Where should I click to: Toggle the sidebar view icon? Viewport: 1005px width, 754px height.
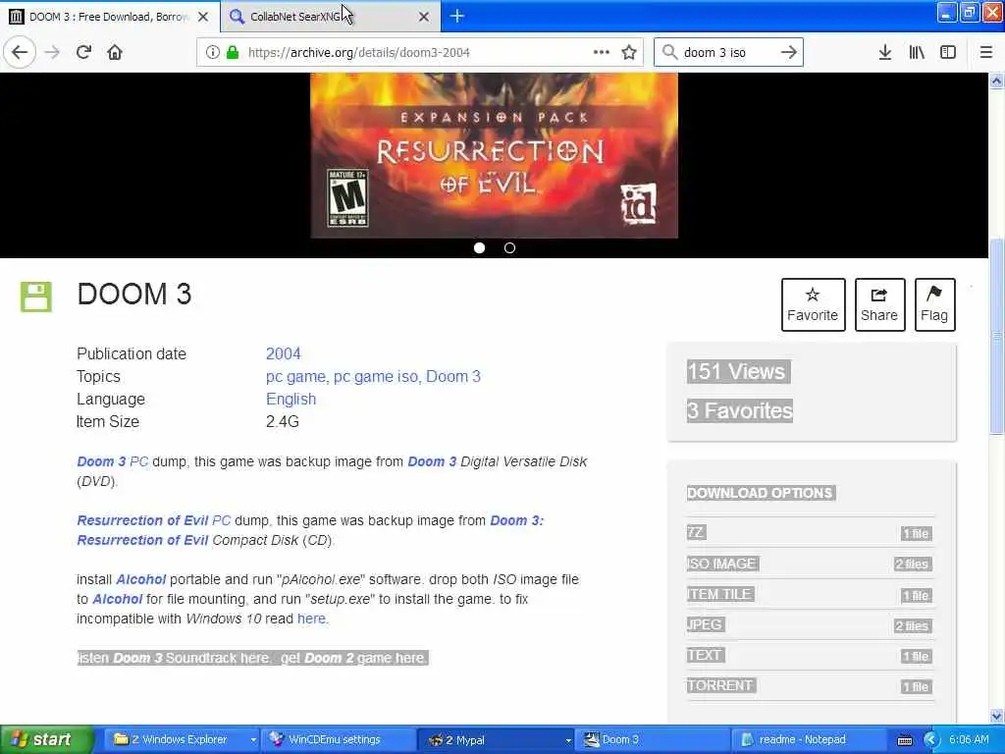click(x=948, y=53)
